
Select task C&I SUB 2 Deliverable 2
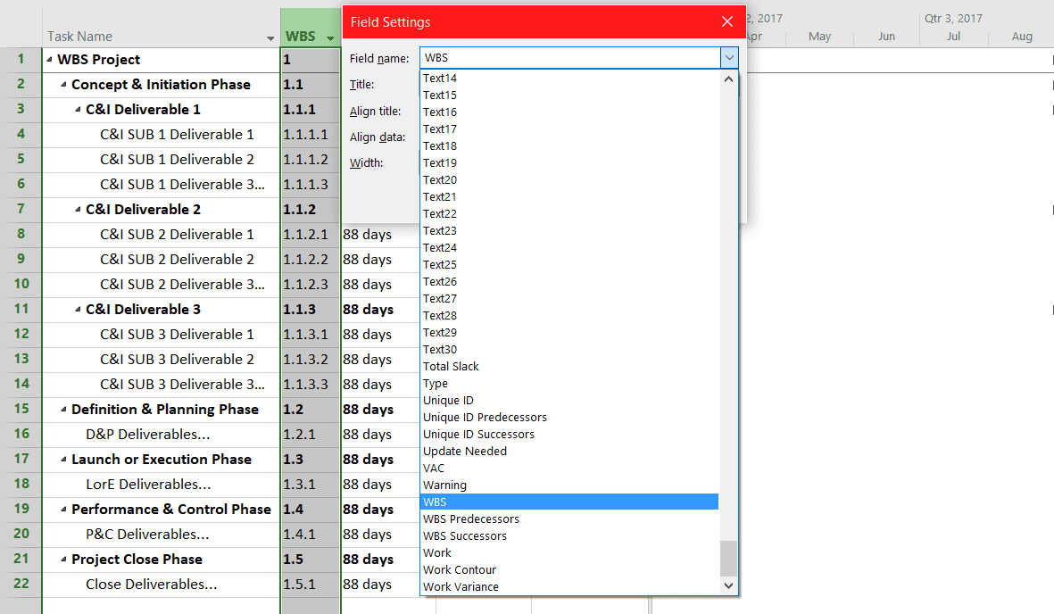click(177, 259)
